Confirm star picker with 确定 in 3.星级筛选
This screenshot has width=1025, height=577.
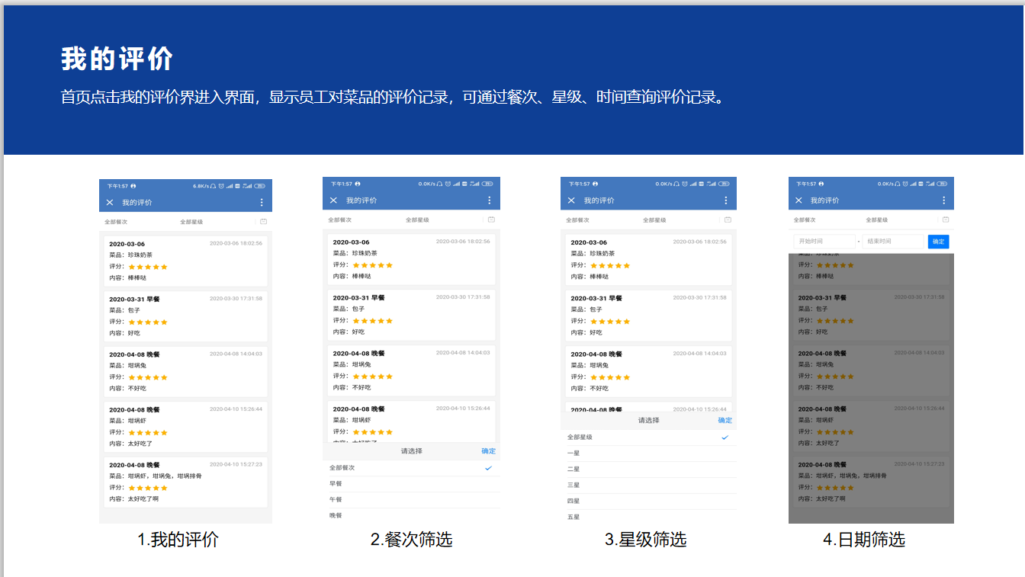(725, 421)
